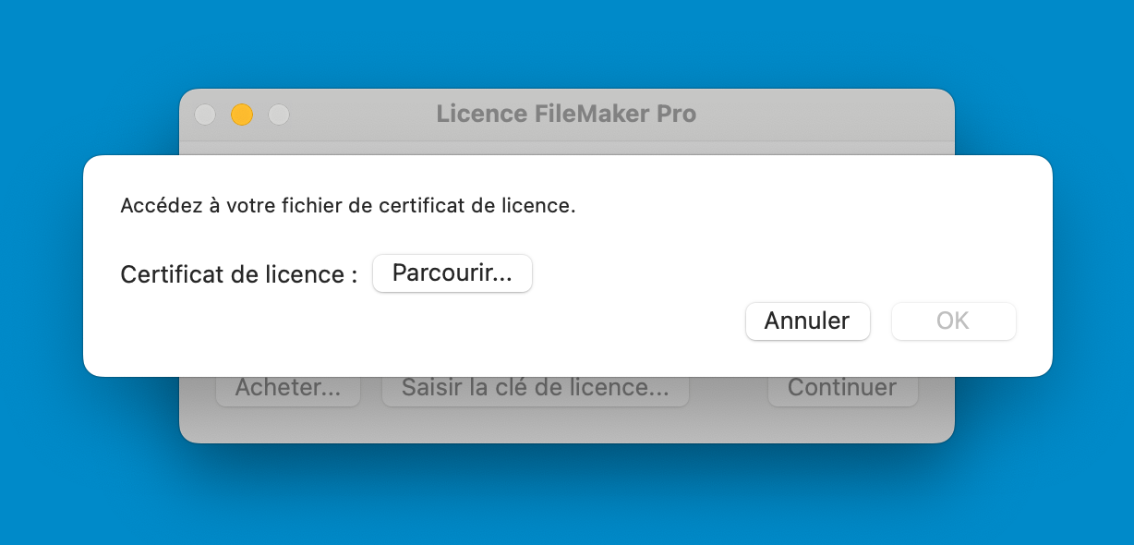The image size is (1134, 545).
Task: Click the gray zoom window button
Action: pyautogui.click(x=279, y=115)
